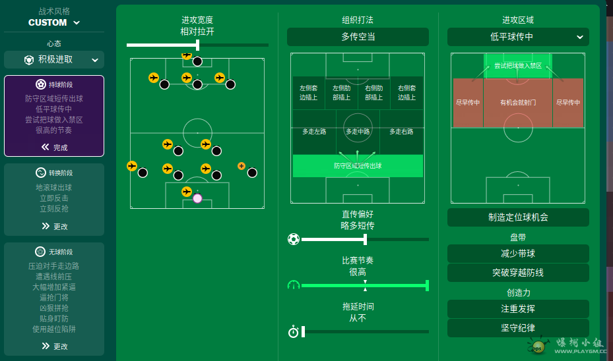This screenshot has width=613, height=361.
Task: Click the 进攻宽度 slider handle
Action: (x=197, y=45)
